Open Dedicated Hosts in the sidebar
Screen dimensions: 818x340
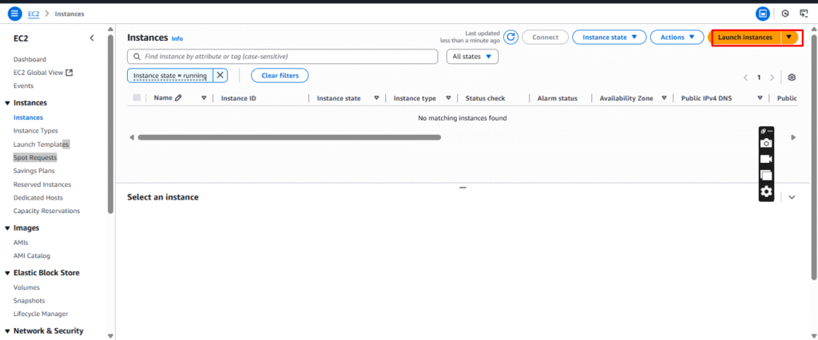click(38, 198)
